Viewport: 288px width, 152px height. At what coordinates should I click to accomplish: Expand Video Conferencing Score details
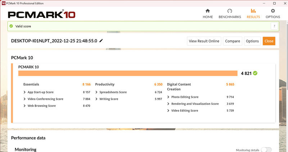pyautogui.click(x=24, y=99)
